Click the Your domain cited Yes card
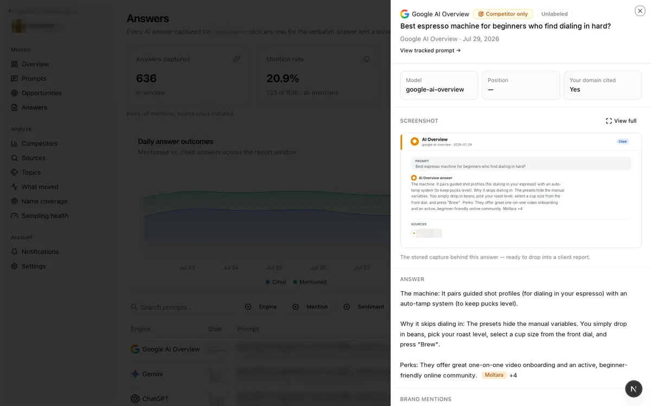 pyautogui.click(x=603, y=85)
